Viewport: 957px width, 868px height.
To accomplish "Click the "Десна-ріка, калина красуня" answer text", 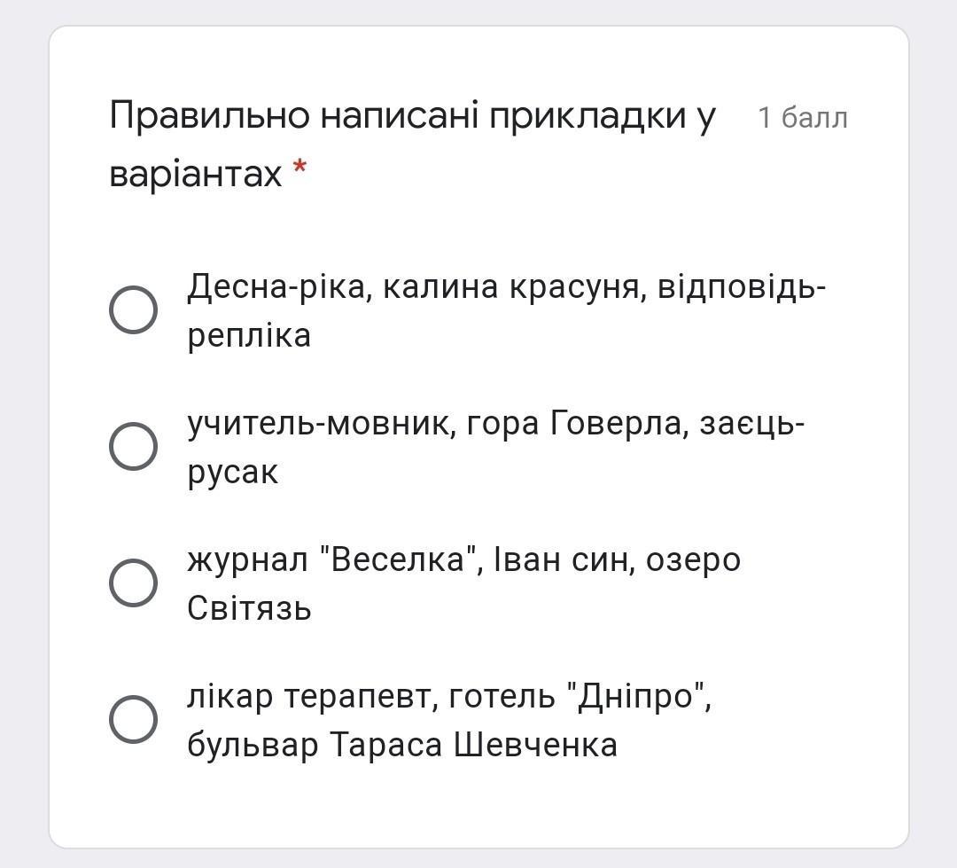I will click(416, 287).
